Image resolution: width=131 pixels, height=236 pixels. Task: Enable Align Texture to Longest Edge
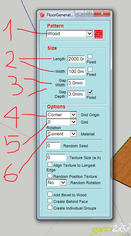click(x=50, y=164)
